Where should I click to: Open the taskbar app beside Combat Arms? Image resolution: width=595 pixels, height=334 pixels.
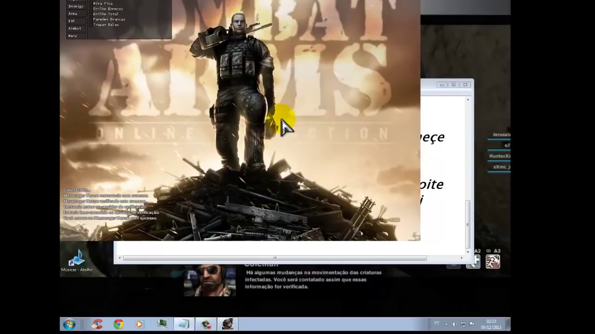206,324
